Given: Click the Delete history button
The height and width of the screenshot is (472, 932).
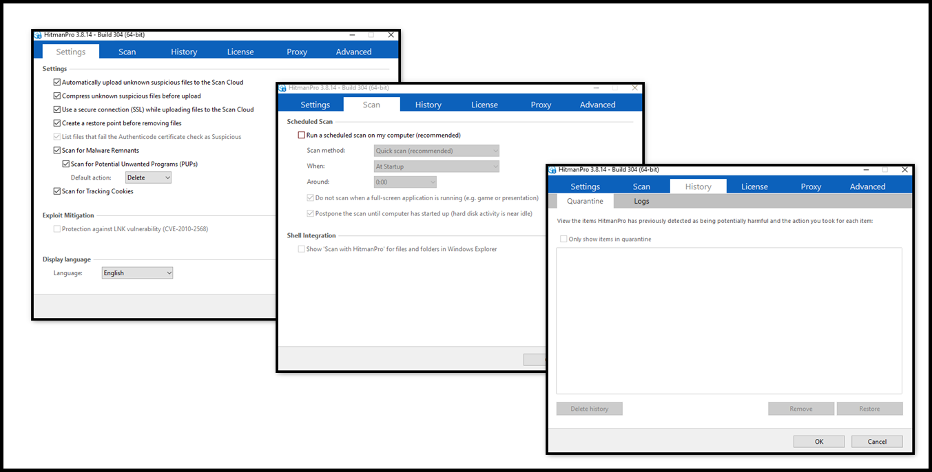Looking at the screenshot, I should click(590, 409).
